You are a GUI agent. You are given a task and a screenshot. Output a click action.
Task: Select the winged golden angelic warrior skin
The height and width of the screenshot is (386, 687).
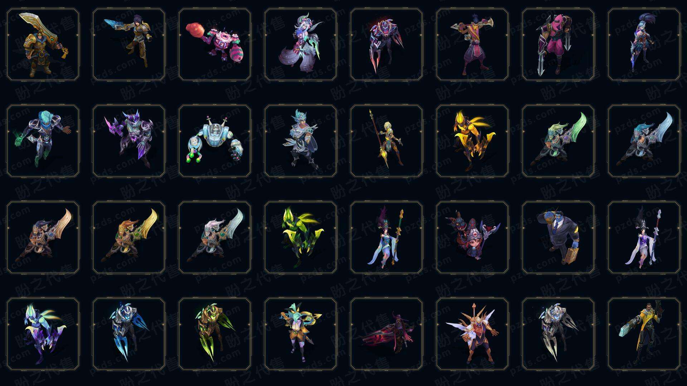point(472,334)
